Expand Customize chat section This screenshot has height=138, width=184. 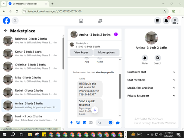pyautogui.click(x=151, y=72)
